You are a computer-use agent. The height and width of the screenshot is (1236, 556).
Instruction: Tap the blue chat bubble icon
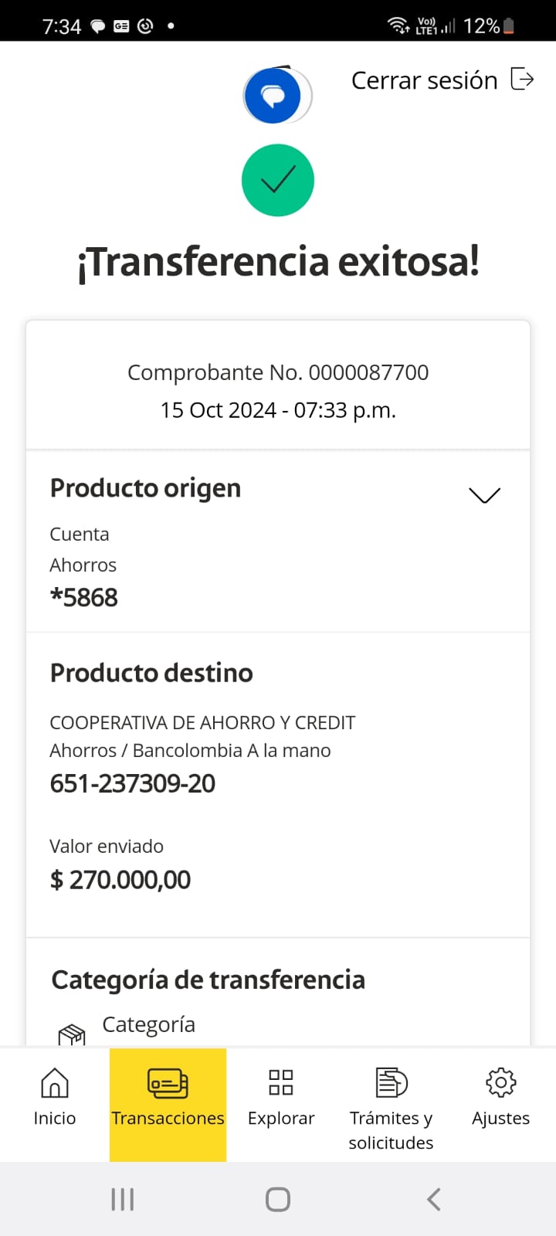273,97
